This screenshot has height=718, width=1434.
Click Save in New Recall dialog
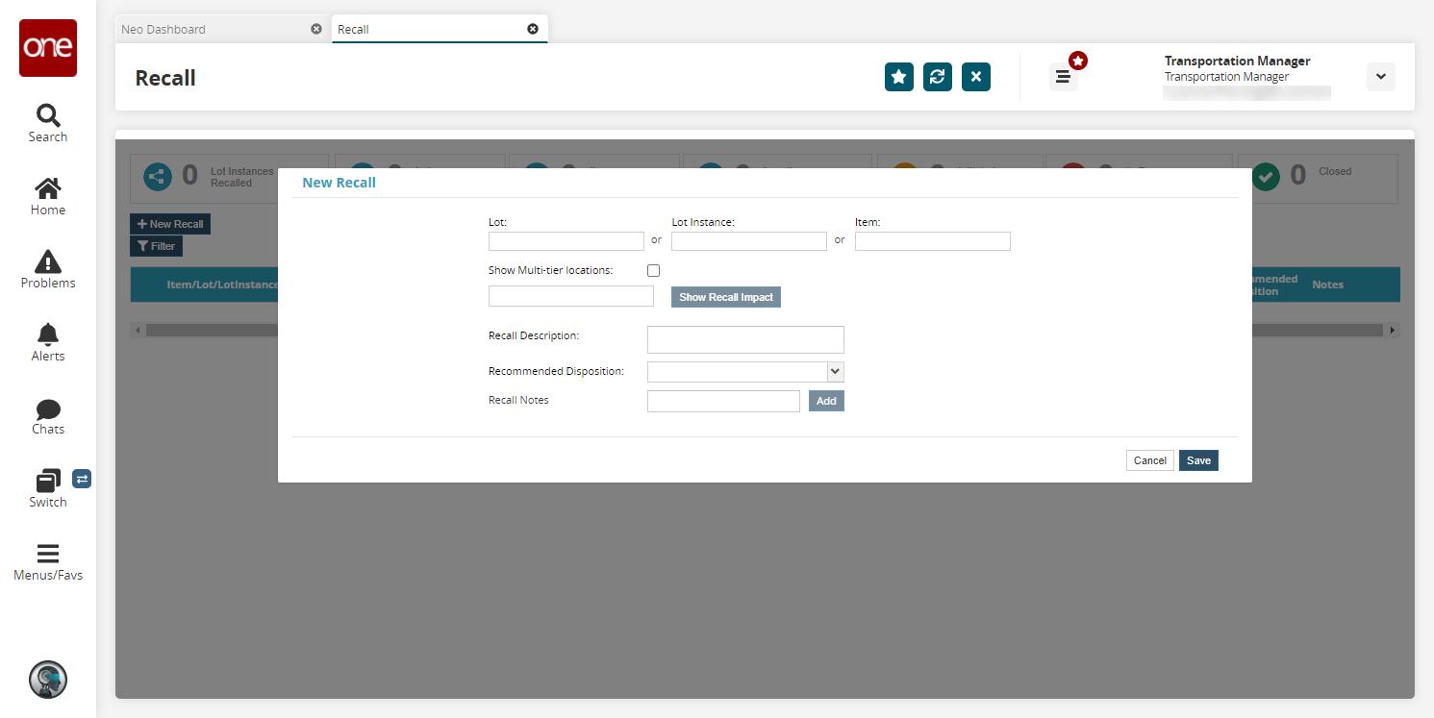coord(1198,460)
